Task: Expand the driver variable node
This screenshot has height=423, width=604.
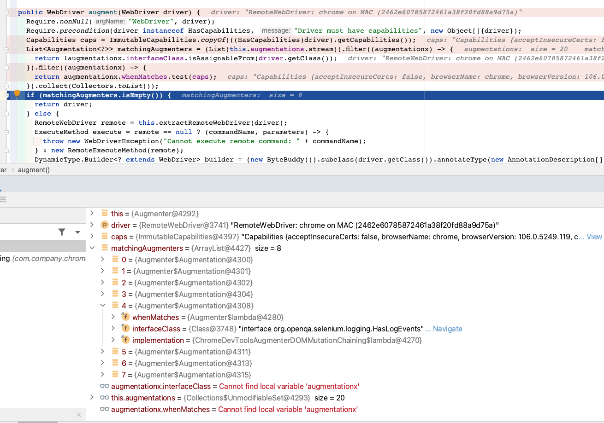Action: [x=92, y=225]
